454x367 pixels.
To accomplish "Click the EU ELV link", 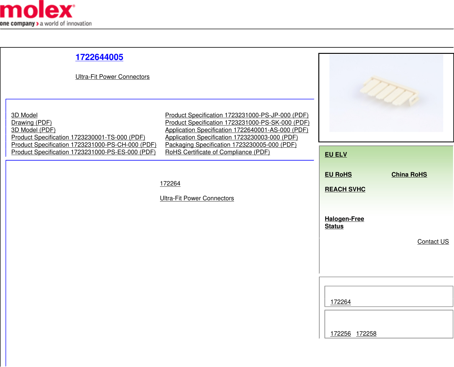I will click(336, 154).
